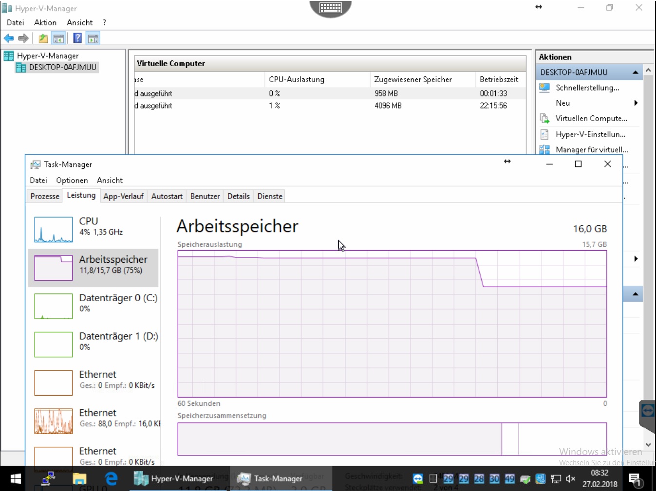Switch to the Autostart tab
Screen dimensions: 656x491
[x=167, y=196]
